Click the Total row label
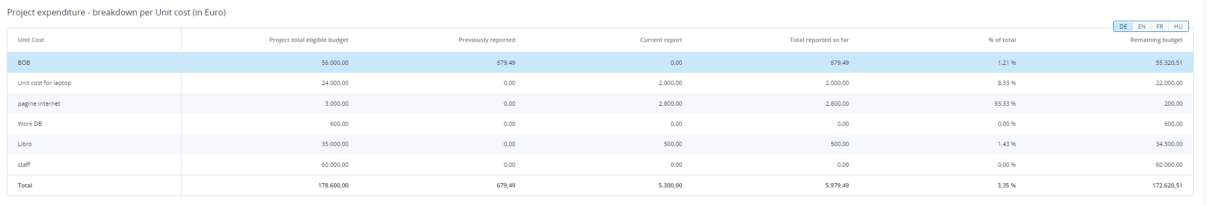The image size is (1207, 205). [x=25, y=185]
